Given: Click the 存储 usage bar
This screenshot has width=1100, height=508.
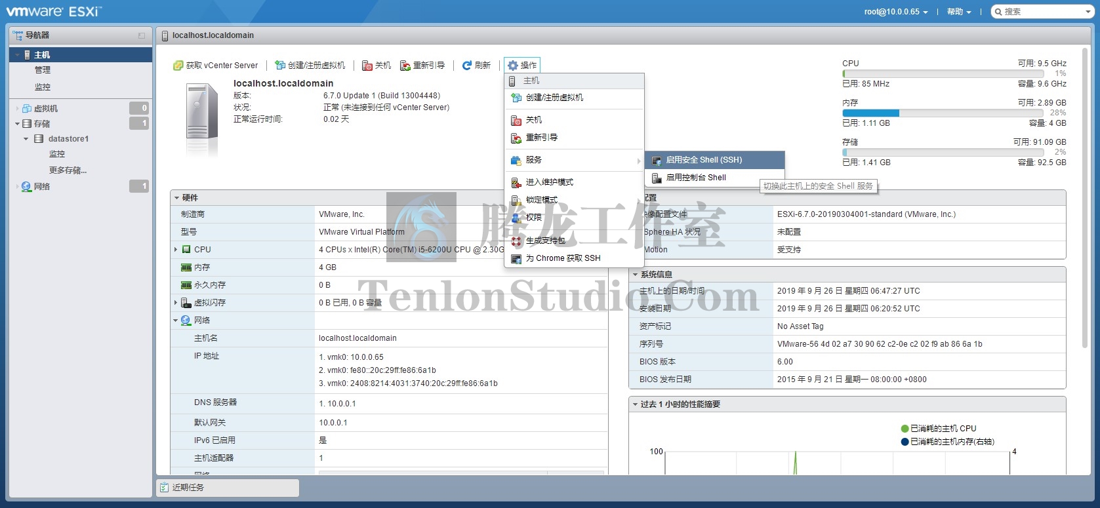Looking at the screenshot, I should (943, 152).
